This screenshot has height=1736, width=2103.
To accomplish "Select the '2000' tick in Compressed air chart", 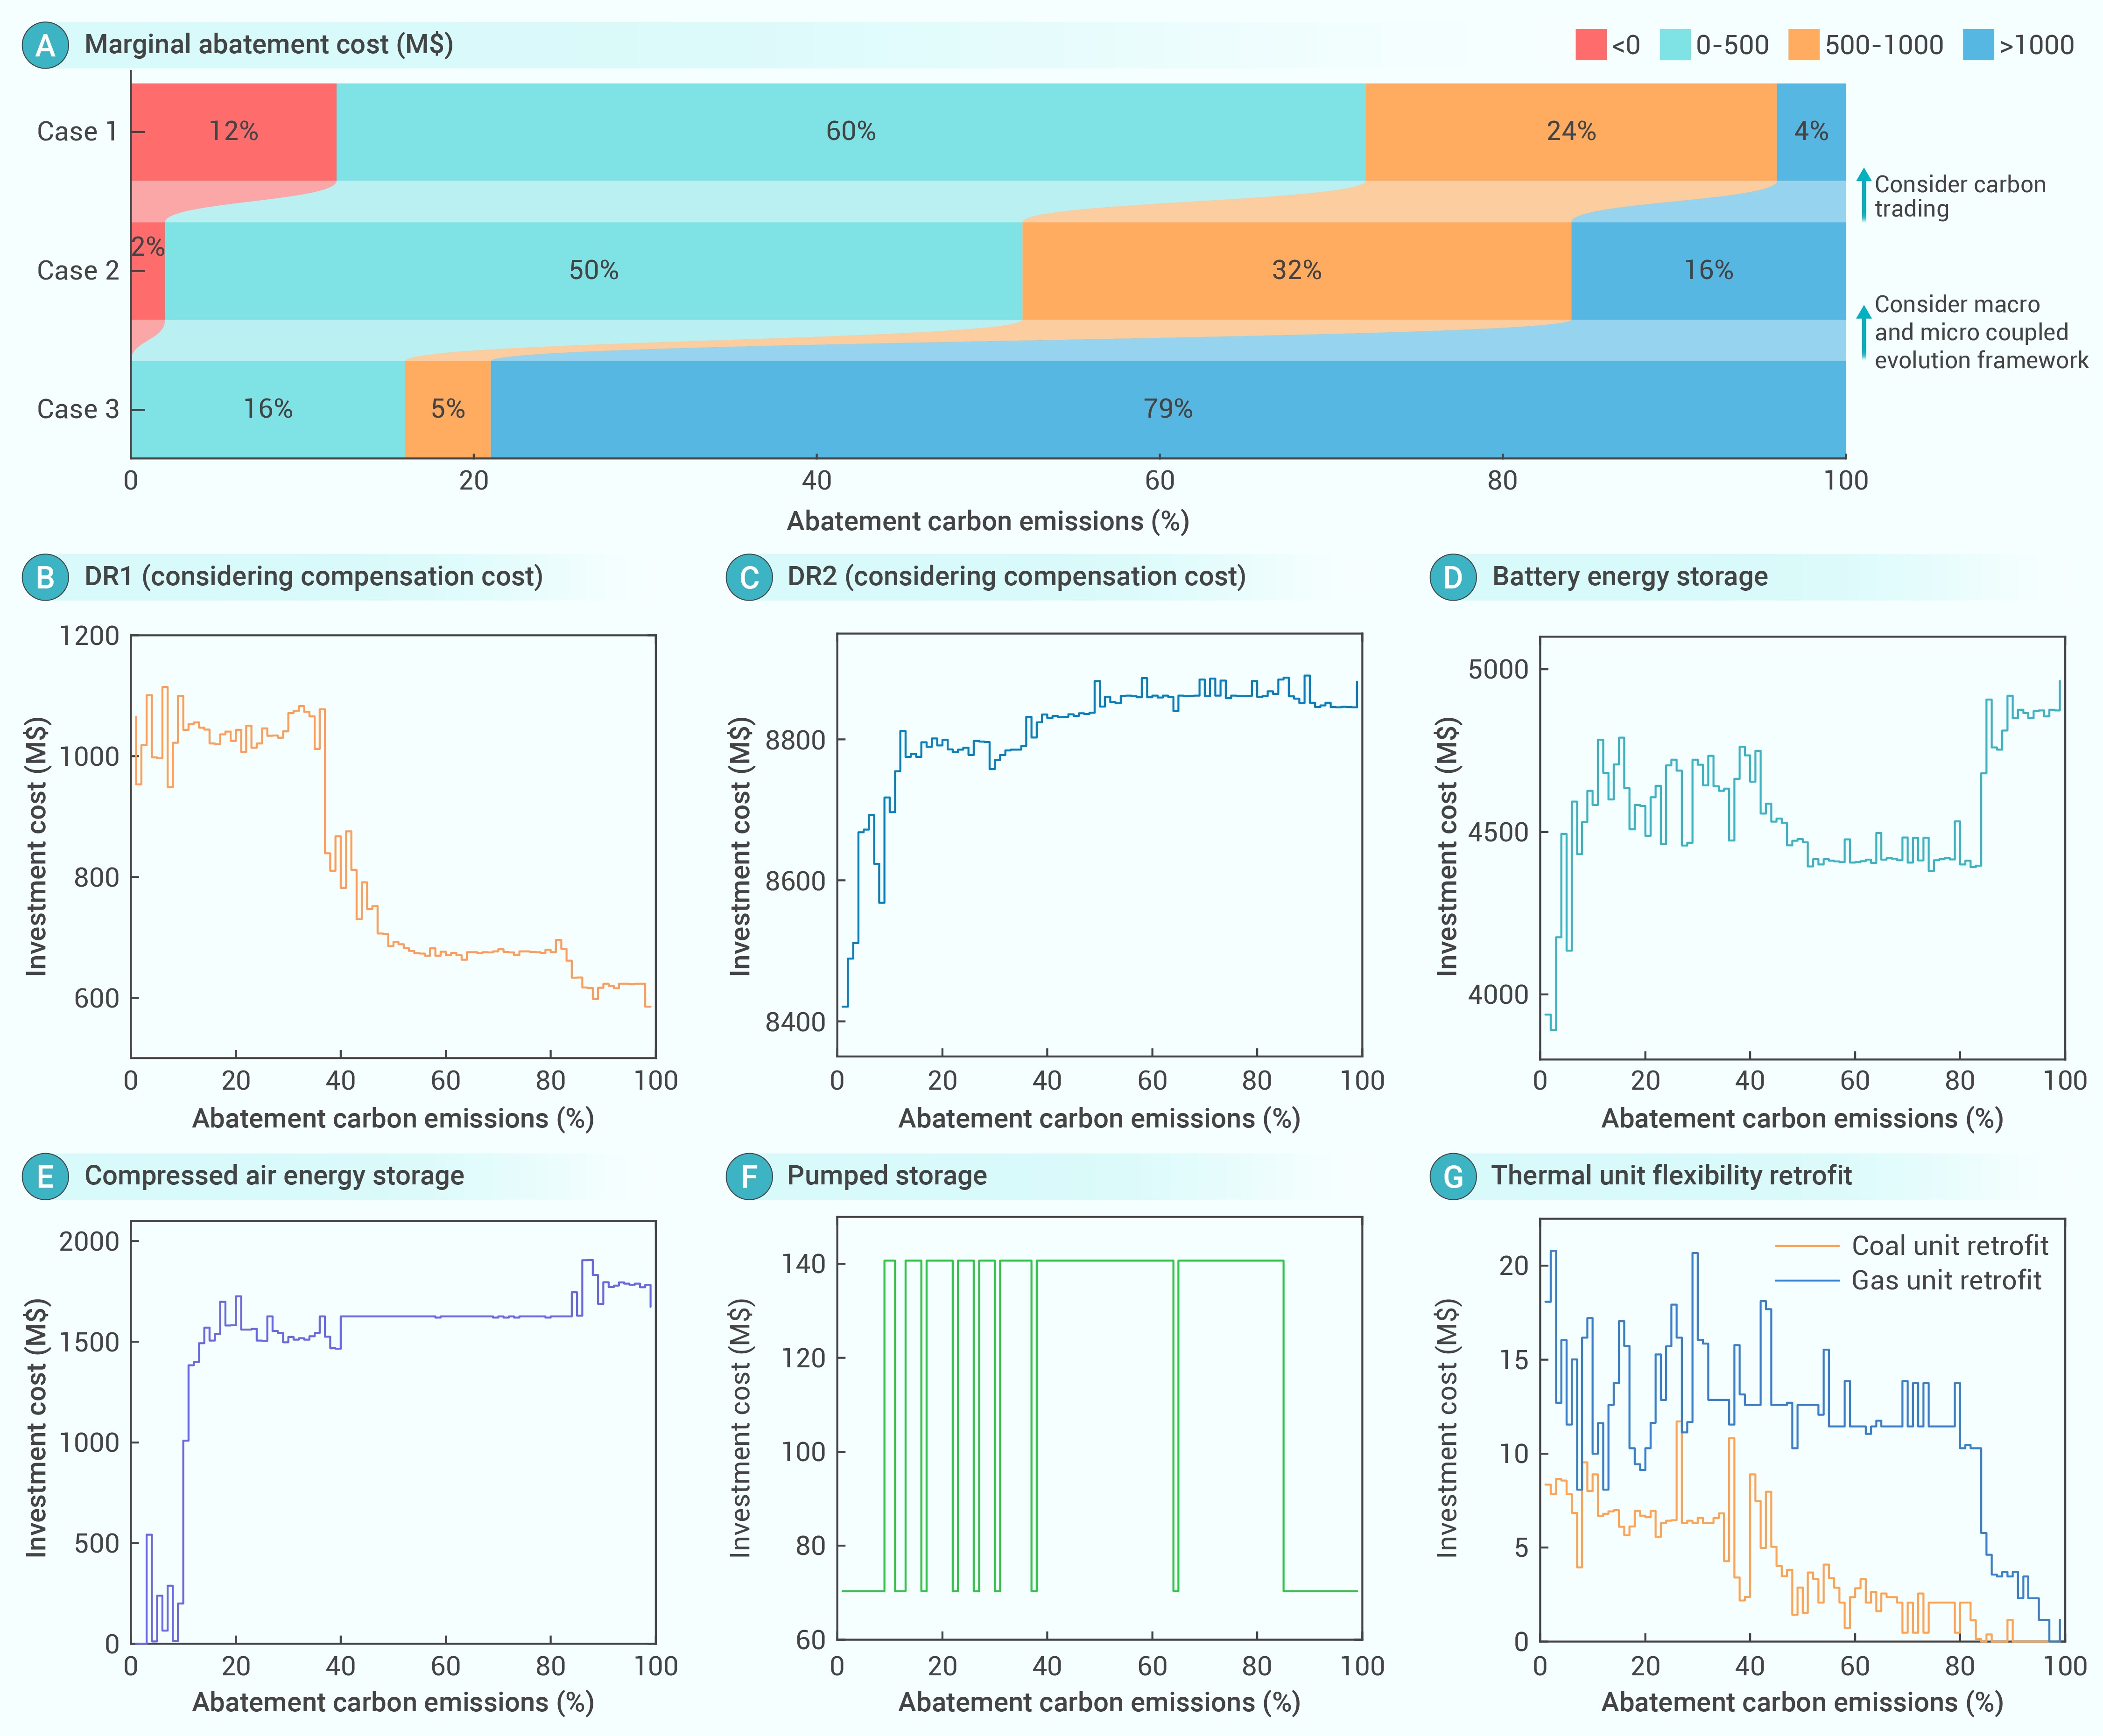I will point(90,1242).
